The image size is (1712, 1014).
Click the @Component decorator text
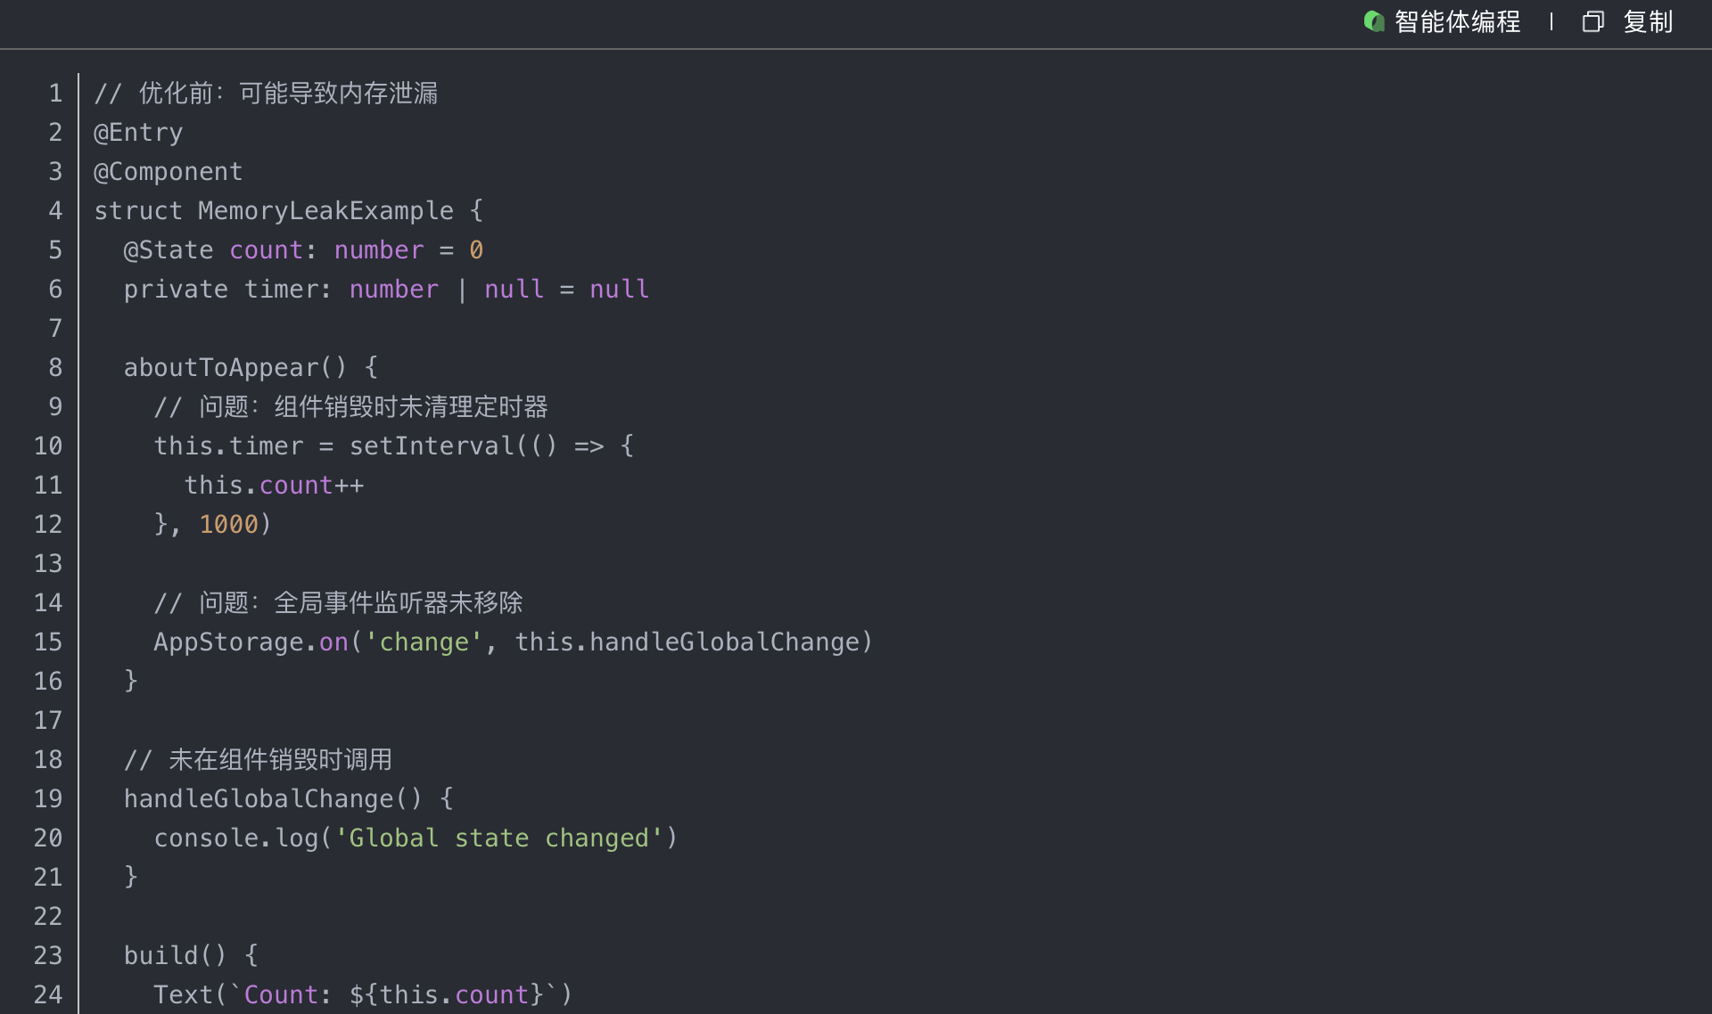point(168,172)
